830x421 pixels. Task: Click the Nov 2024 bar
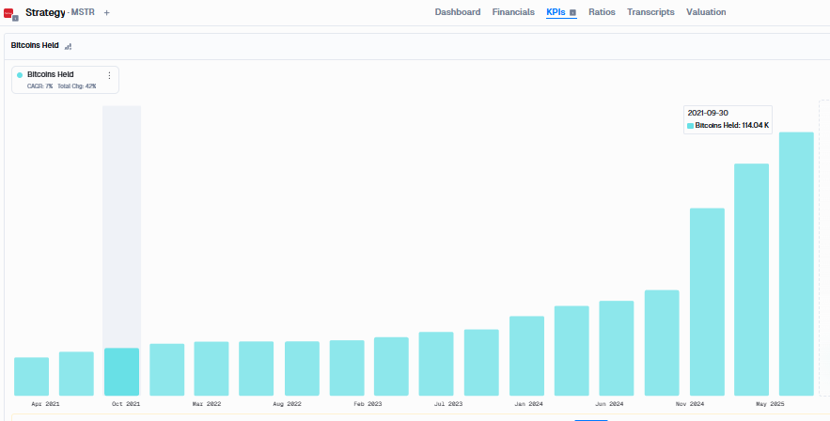pos(707,302)
